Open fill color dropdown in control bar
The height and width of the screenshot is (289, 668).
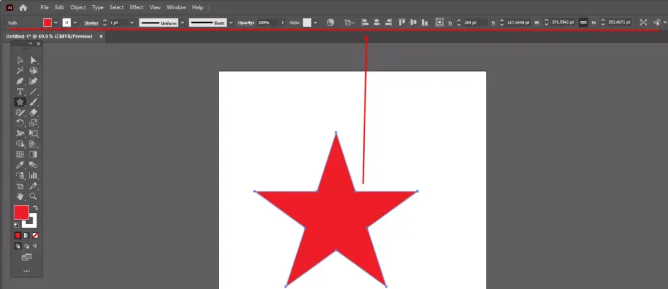pos(56,23)
